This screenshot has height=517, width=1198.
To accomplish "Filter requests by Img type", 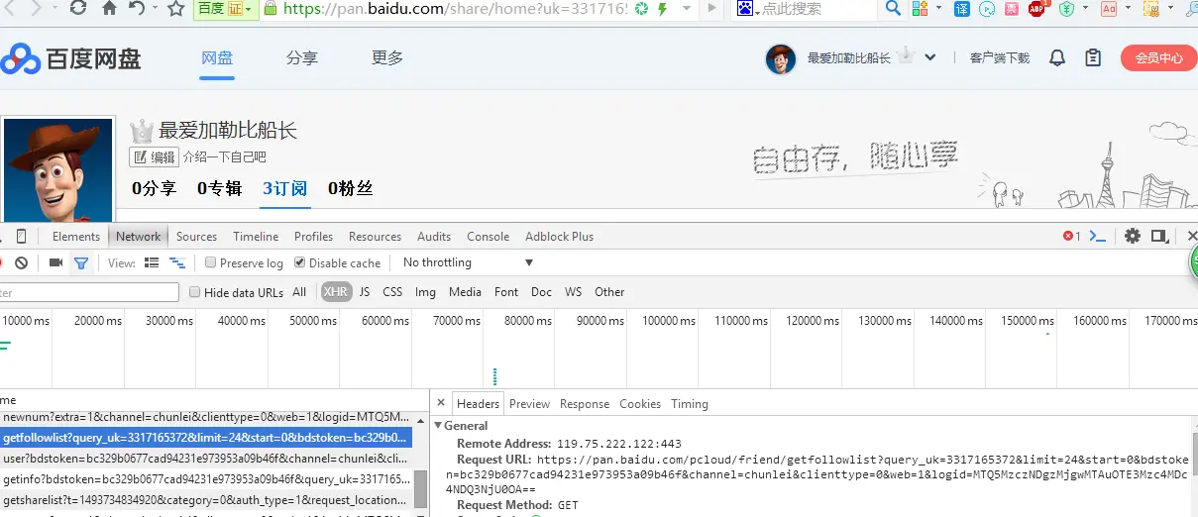I will 425,292.
